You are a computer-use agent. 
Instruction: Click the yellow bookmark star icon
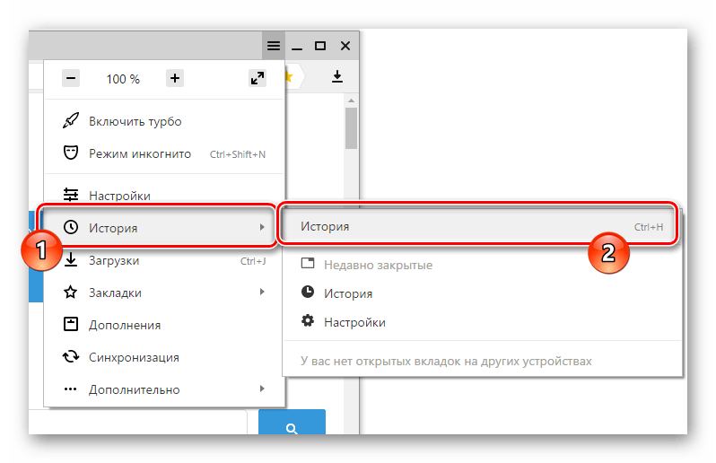click(x=289, y=76)
